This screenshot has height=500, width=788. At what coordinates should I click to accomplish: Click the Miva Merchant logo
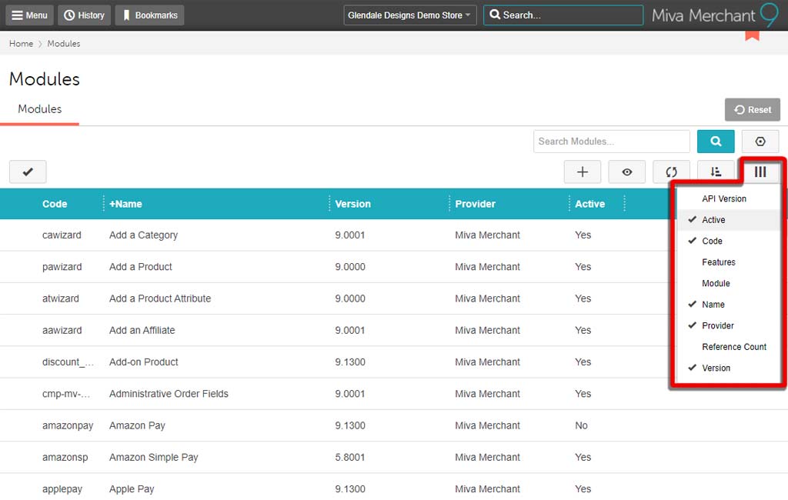coord(715,15)
